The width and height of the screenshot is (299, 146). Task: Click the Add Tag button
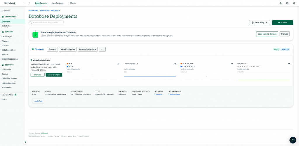[38, 101]
